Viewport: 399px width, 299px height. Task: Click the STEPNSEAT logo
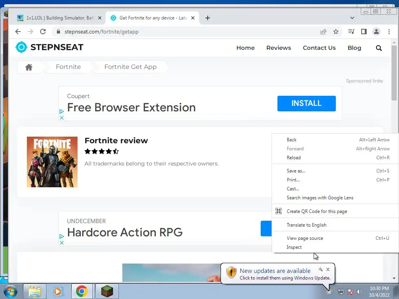(49, 47)
